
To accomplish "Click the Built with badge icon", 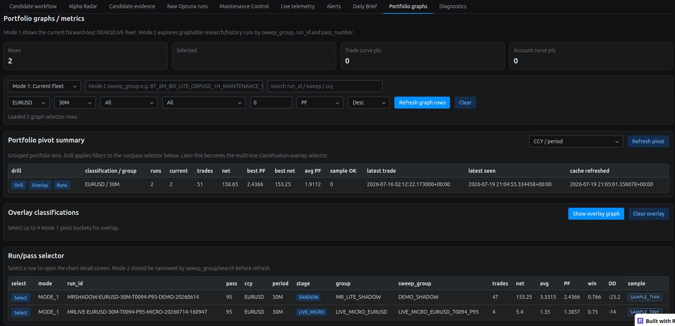I will click(640, 321).
